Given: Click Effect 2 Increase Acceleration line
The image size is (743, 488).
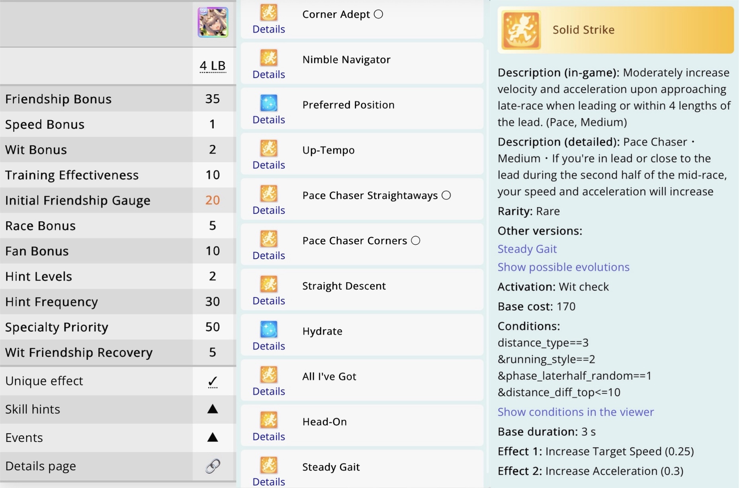Looking at the screenshot, I should [x=590, y=471].
